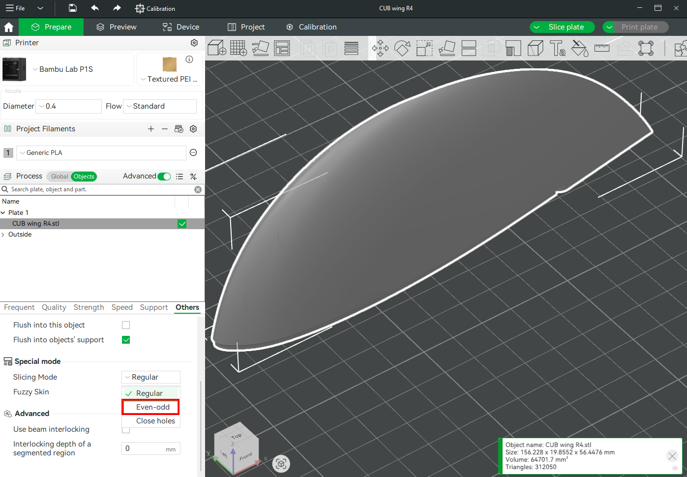Switch process scope to Global
Viewport: 687px width, 477px height.
[x=60, y=177]
